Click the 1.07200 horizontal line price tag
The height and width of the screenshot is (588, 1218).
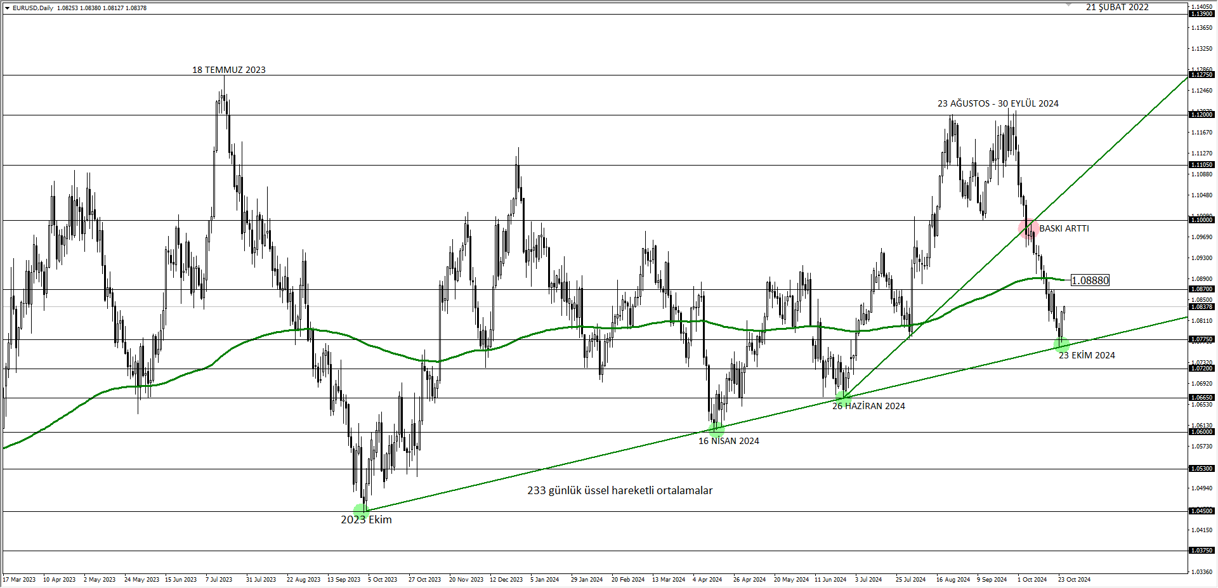(1202, 369)
